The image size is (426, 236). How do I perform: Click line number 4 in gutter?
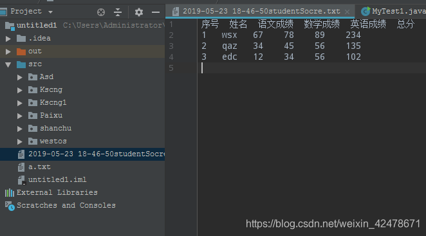coord(171,57)
